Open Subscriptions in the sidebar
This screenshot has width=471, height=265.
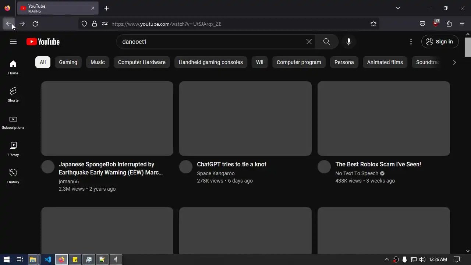pyautogui.click(x=13, y=122)
